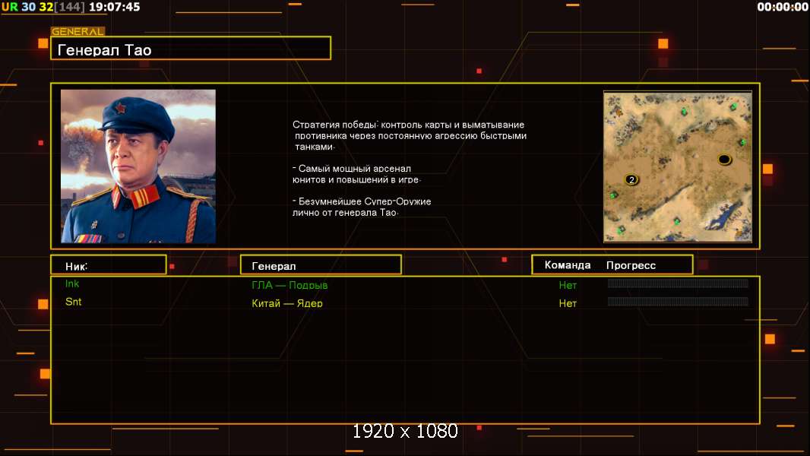This screenshot has width=810, height=456.
Task: Click general entry 'Китай — Ядер'
Action: pos(287,303)
